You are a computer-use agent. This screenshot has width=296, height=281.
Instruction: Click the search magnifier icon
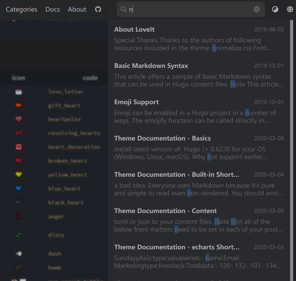point(124,9)
